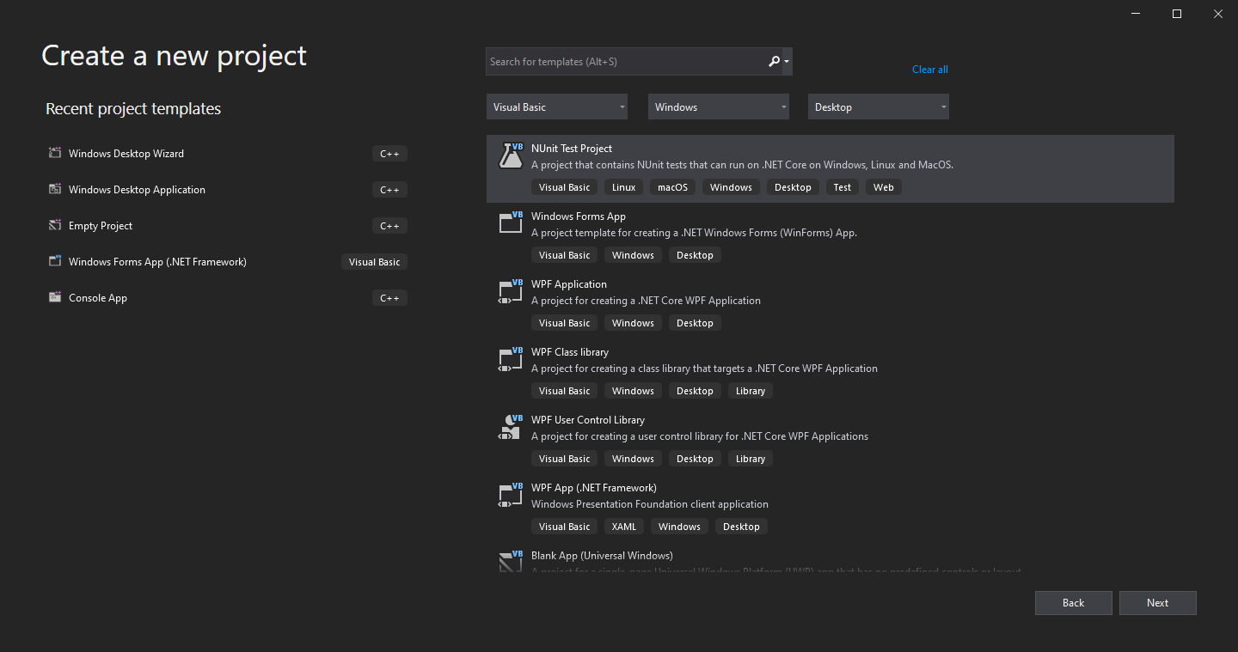Open the Visual Basic language filter dropdown
The image size is (1238, 652).
(x=556, y=107)
